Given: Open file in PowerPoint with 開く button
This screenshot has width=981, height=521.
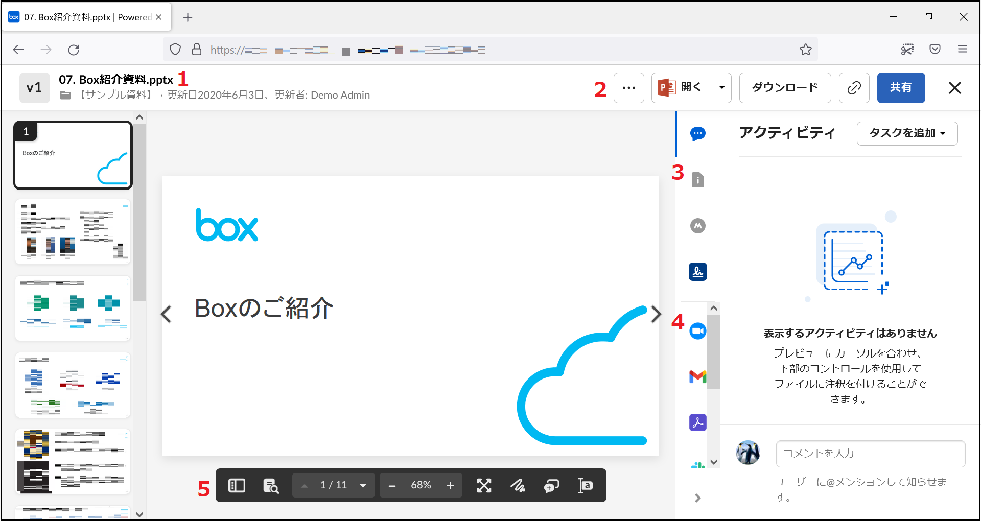Looking at the screenshot, I should coord(682,88).
